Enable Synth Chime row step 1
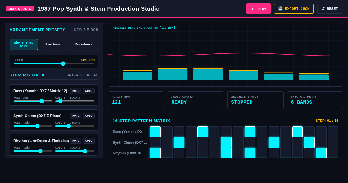The height and width of the screenshot is (183, 348). click(155, 142)
